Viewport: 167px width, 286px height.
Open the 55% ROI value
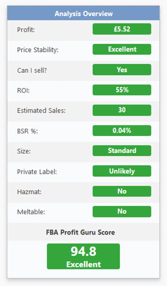click(x=122, y=90)
